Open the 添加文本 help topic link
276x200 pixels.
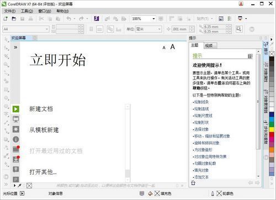(x=201, y=177)
